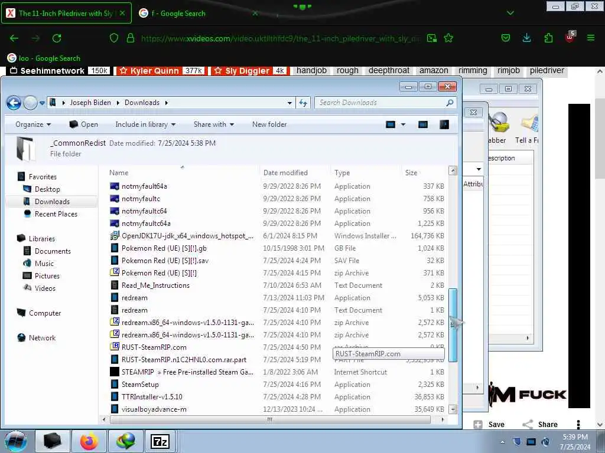Click the Save button below the video
This screenshot has width=605, height=453.
click(x=489, y=425)
